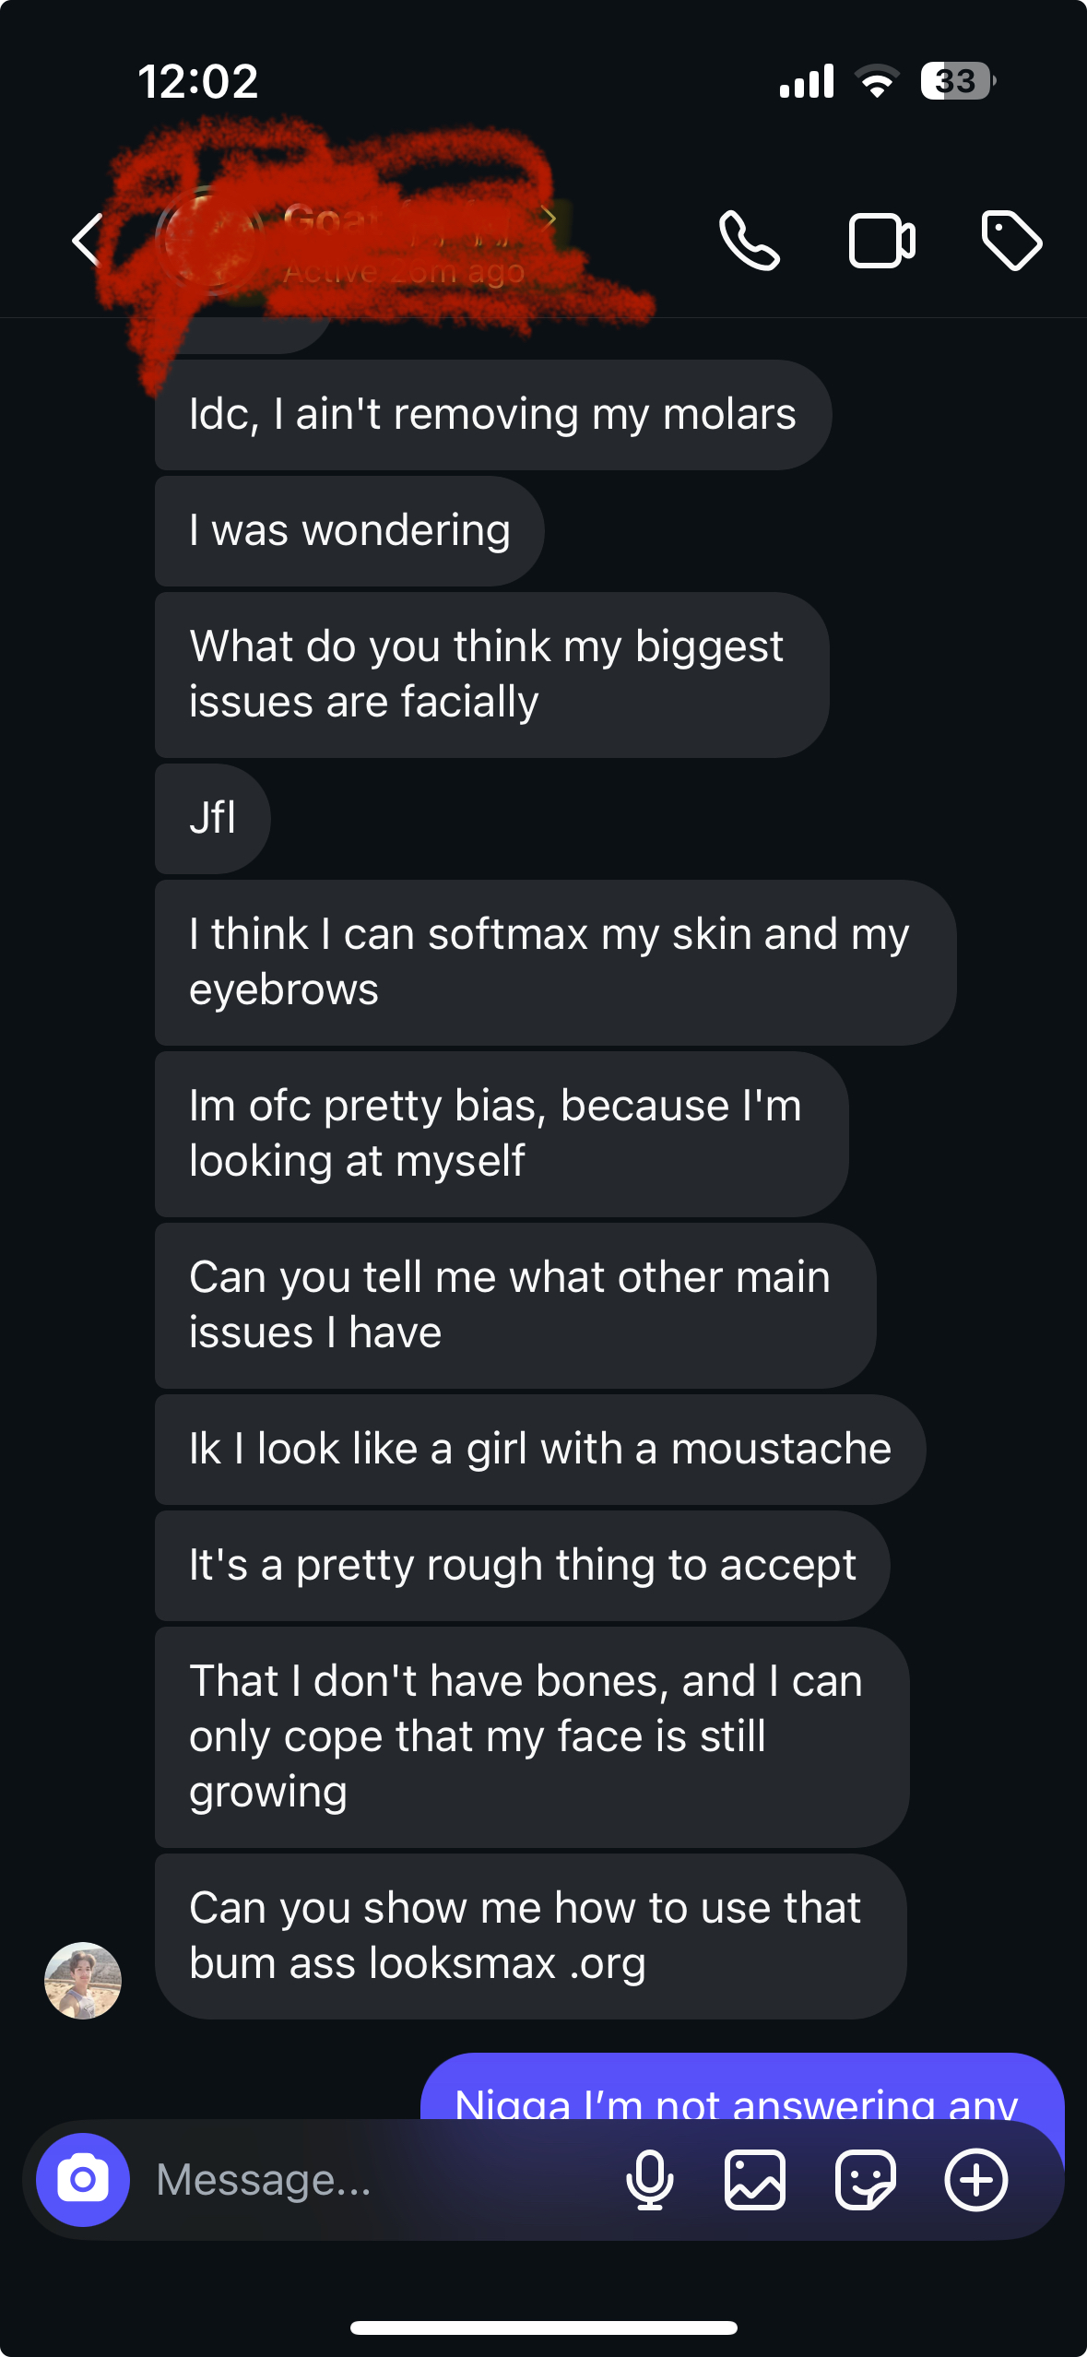This screenshot has width=1087, height=2357.
Task: Tap the home indicator bar
Action: [543, 2327]
